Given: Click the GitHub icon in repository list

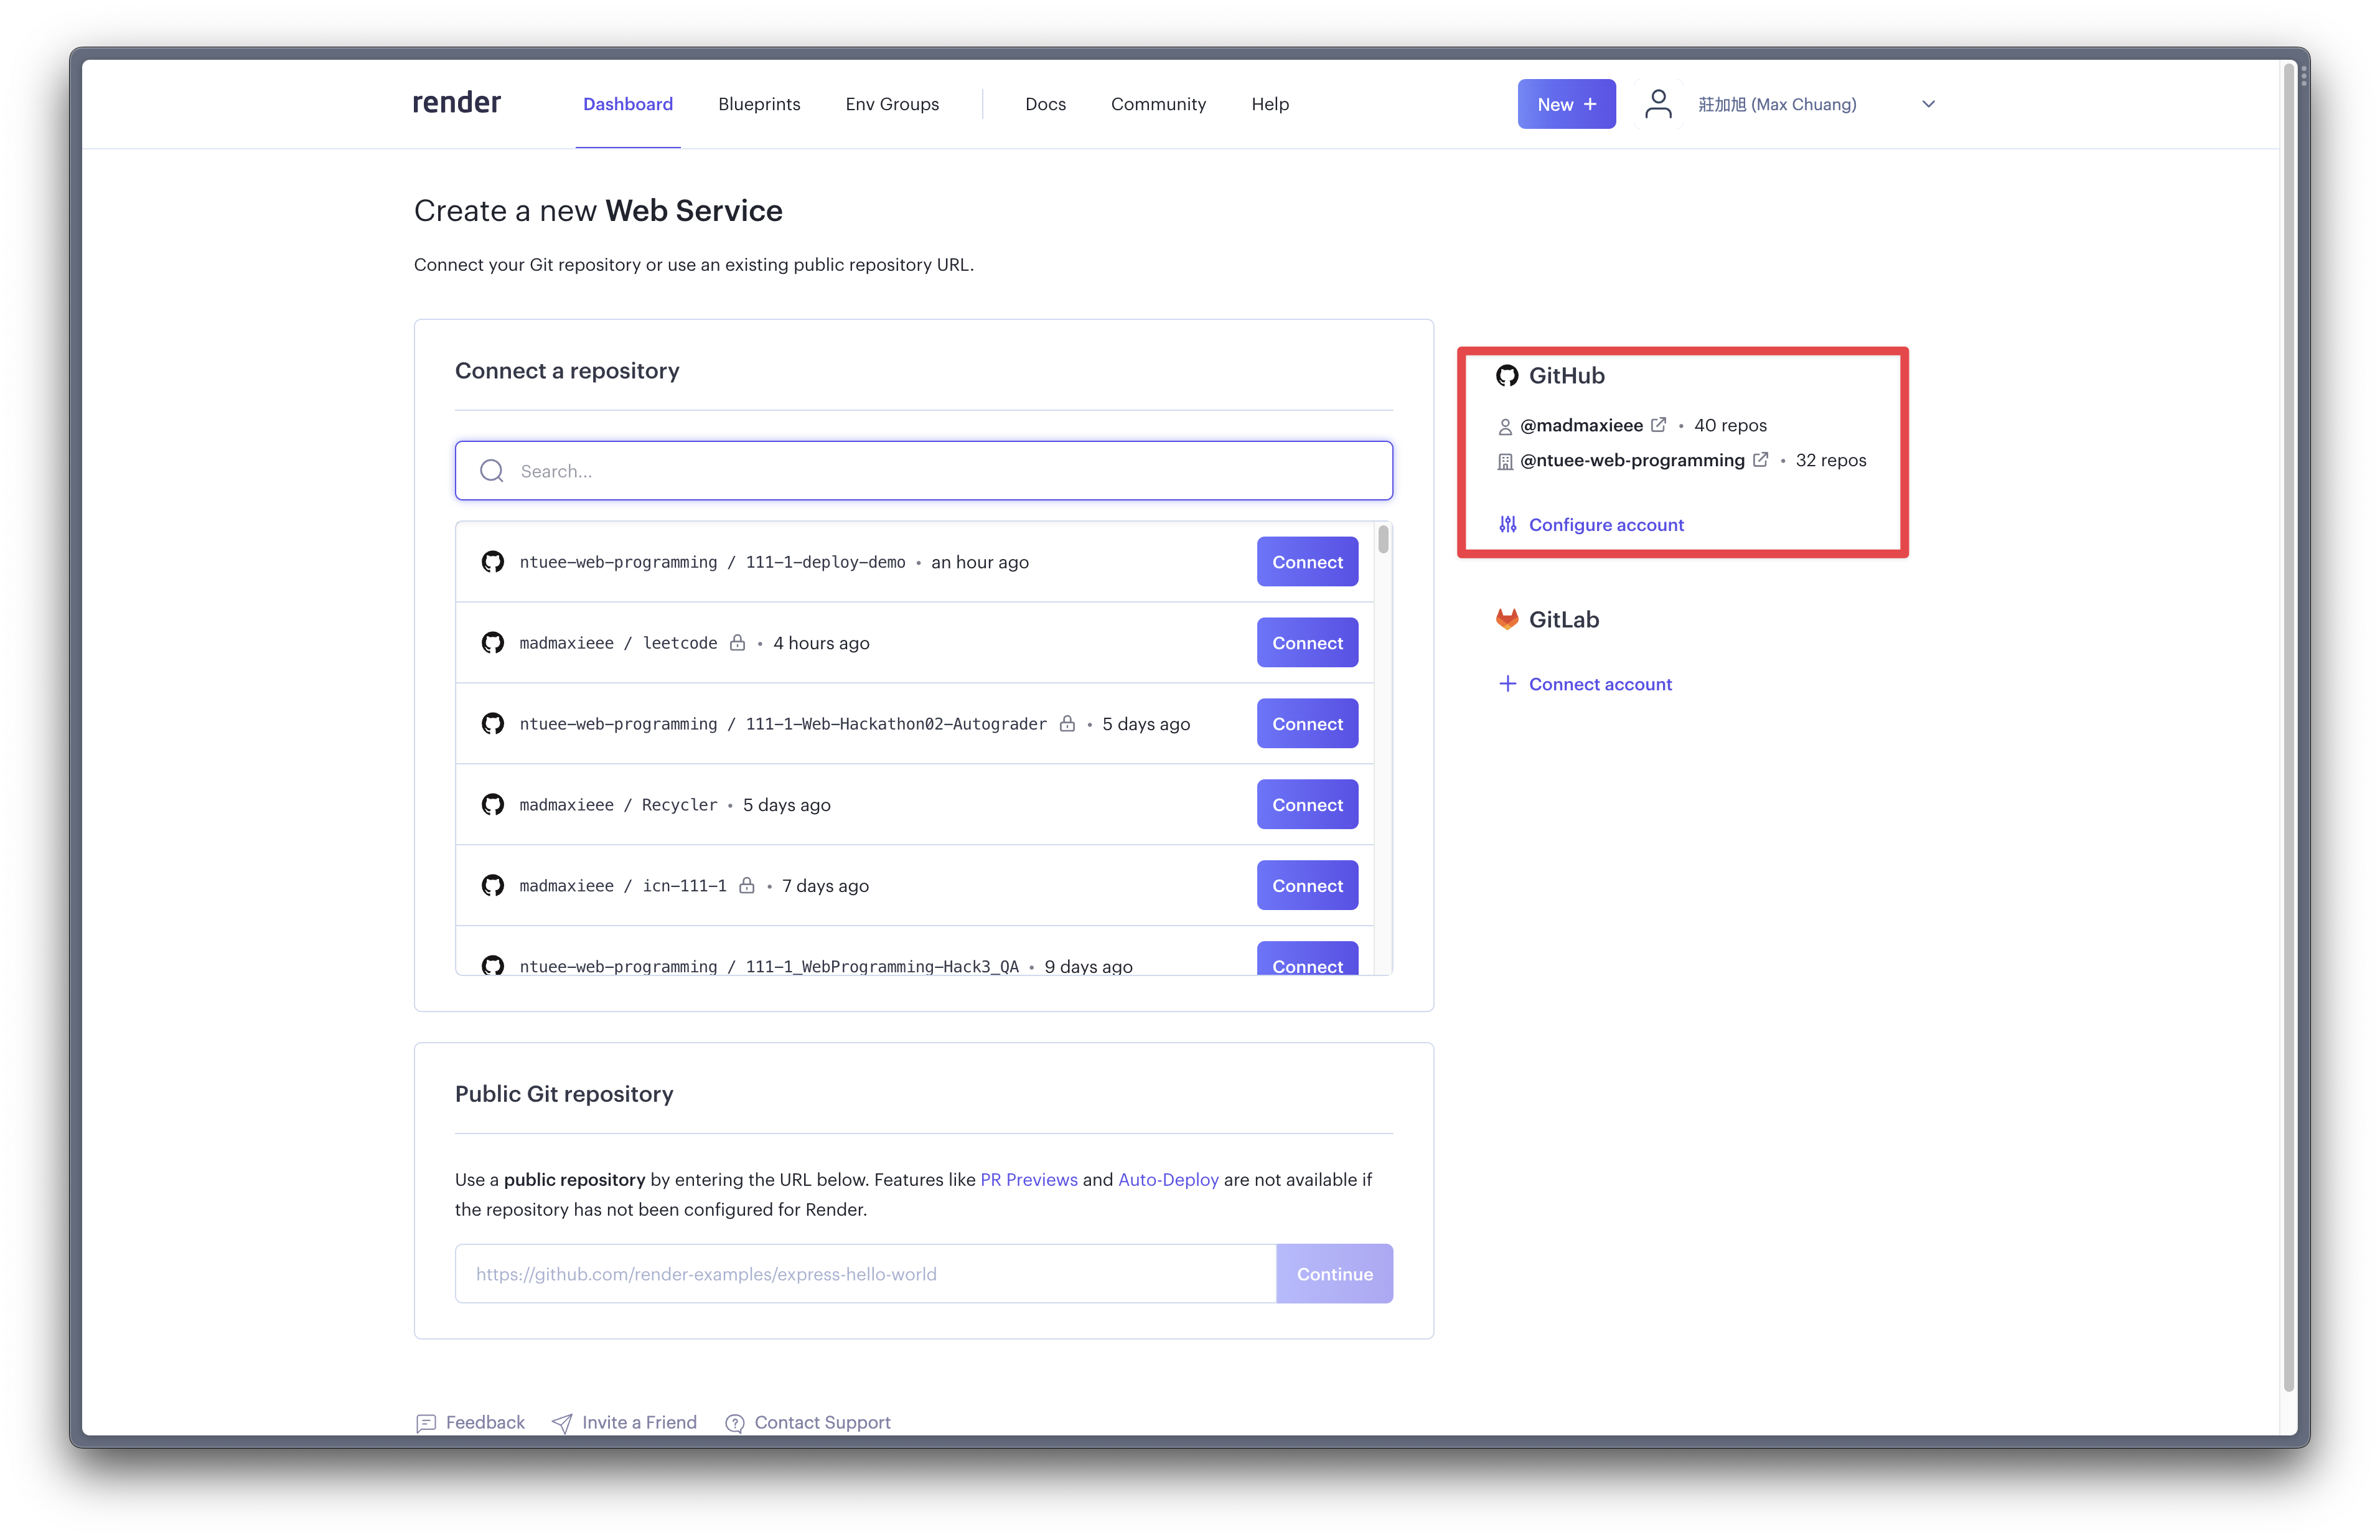Looking at the screenshot, I should click(x=493, y=562).
